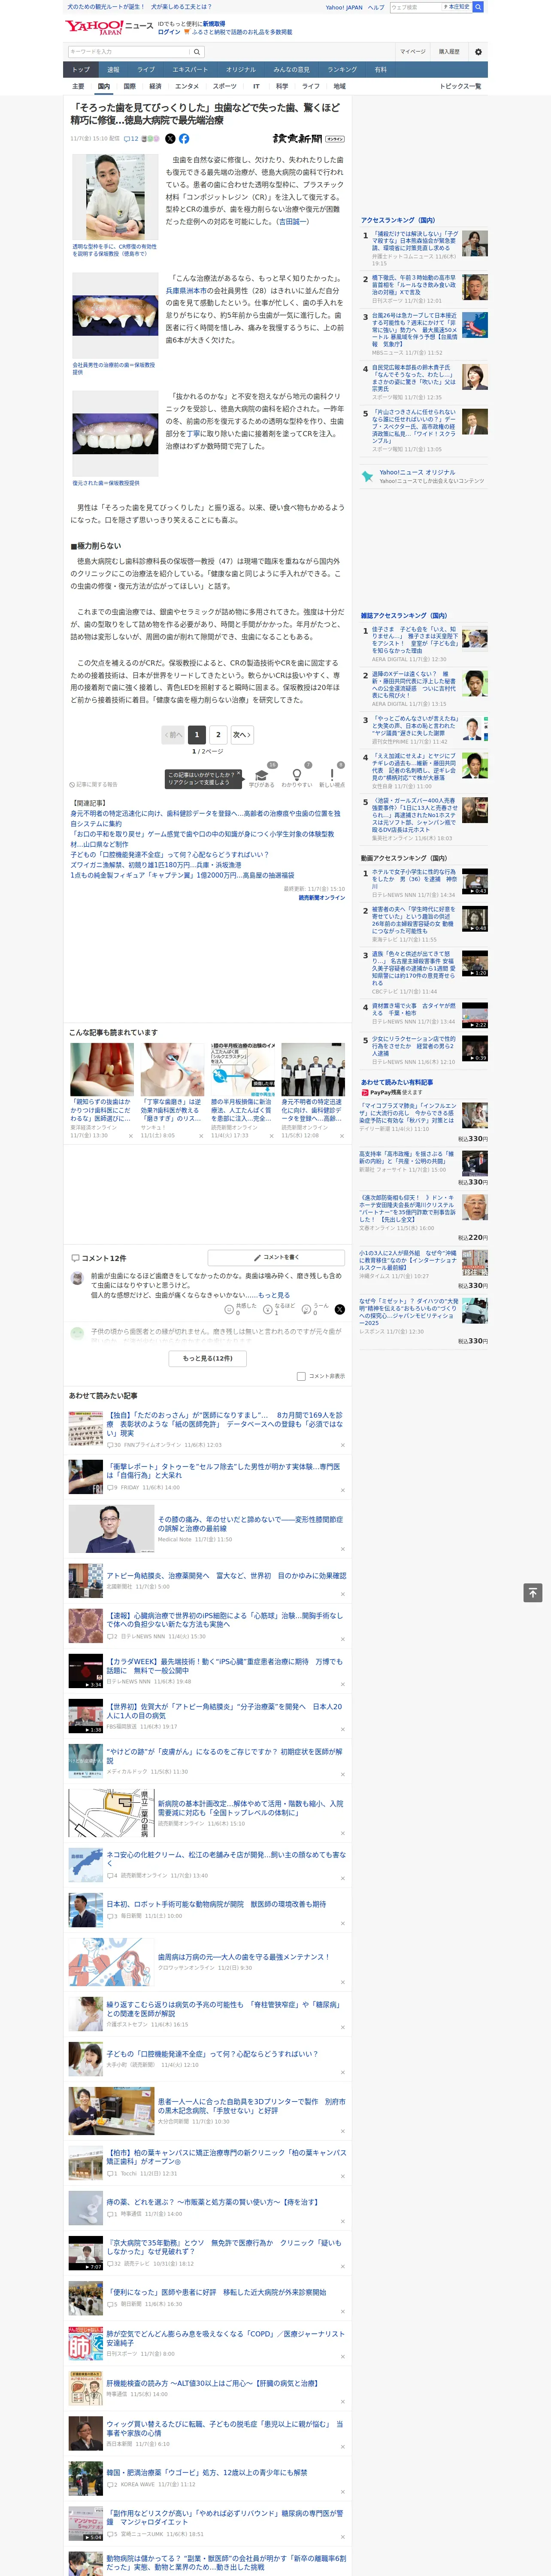Expand first comment with もっと見る link
Image resolution: width=551 pixels, height=2576 pixels.
(x=274, y=1295)
